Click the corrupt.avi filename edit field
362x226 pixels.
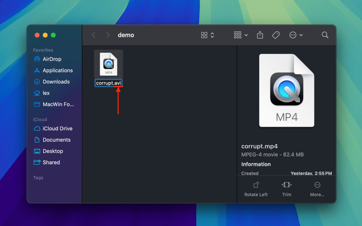point(109,83)
